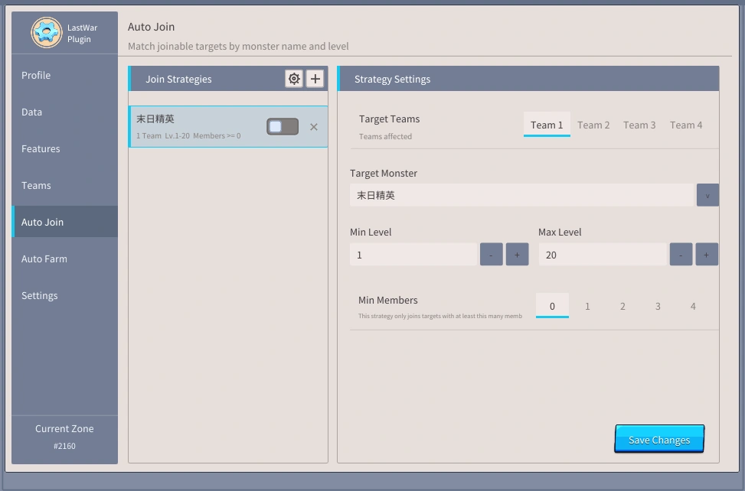This screenshot has height=491, width=745.
Task: Decrease the Max Level value
Action: (681, 254)
